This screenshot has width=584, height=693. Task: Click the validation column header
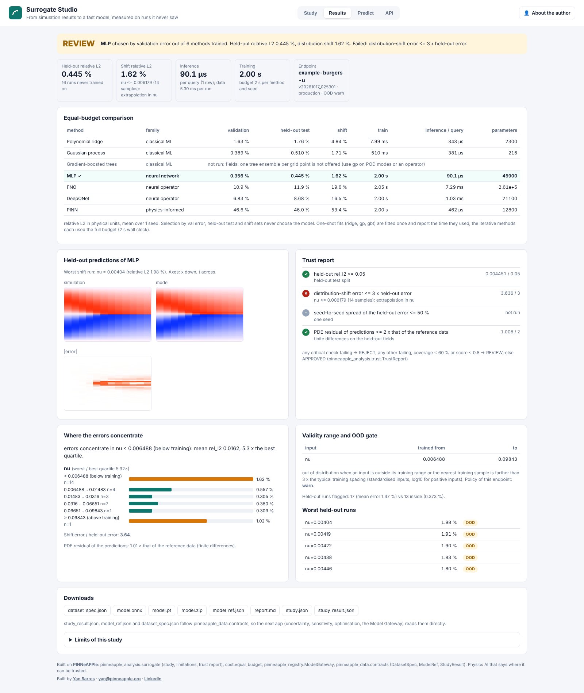click(238, 130)
